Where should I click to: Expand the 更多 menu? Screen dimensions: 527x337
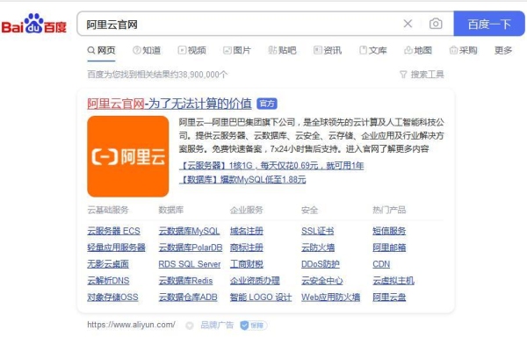pyautogui.click(x=503, y=50)
